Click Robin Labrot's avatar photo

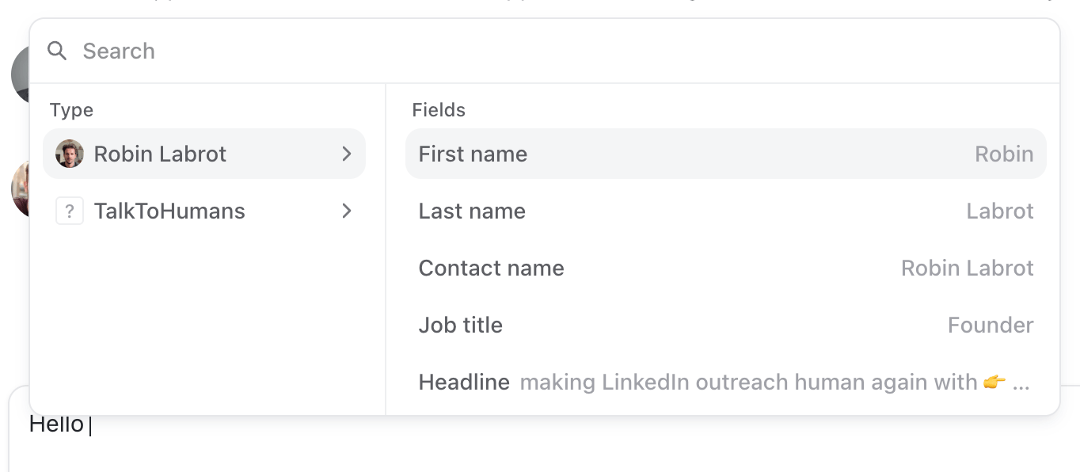(x=70, y=154)
